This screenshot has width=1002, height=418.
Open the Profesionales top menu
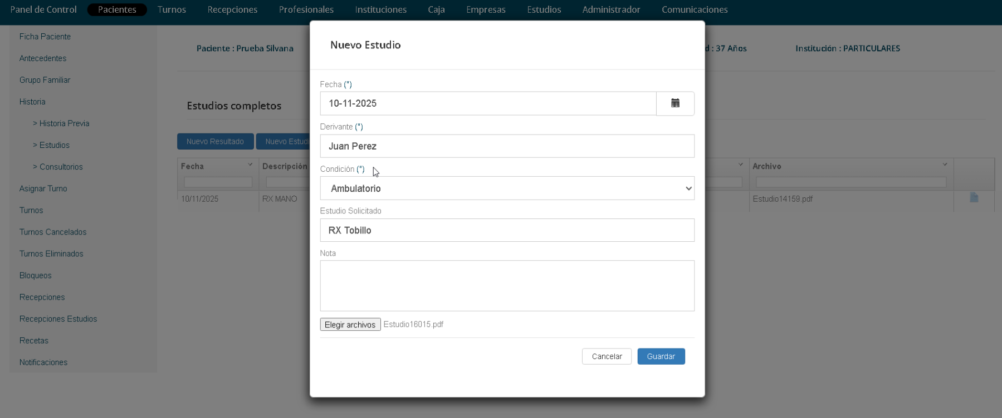point(306,9)
